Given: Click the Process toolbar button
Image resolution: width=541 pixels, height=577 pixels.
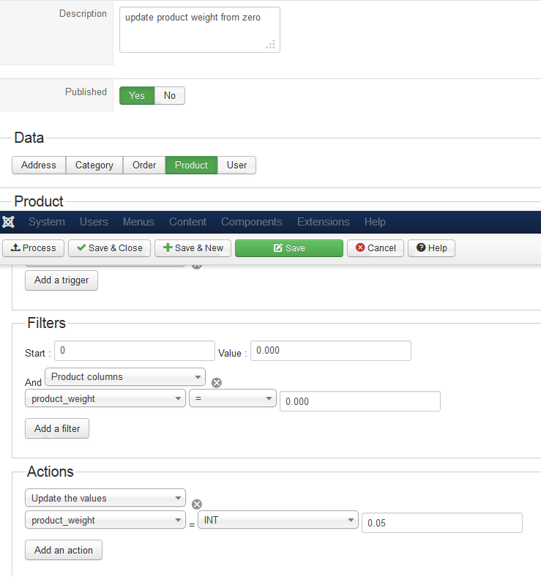Looking at the screenshot, I should [34, 248].
